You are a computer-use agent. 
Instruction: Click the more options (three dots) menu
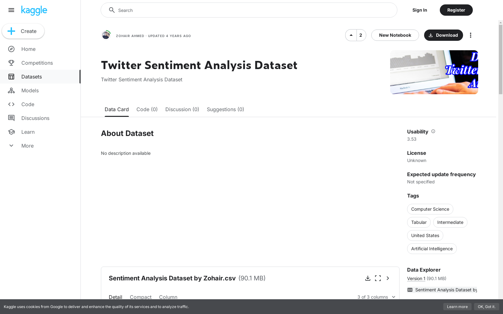(x=471, y=35)
